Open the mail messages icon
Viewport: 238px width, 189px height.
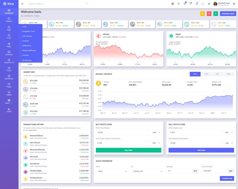click(x=191, y=4)
